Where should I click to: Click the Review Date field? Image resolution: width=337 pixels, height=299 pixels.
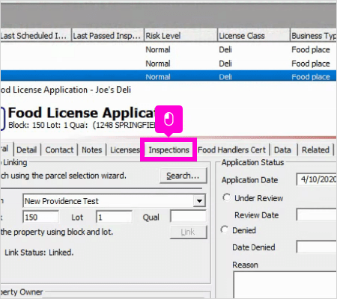click(317, 215)
